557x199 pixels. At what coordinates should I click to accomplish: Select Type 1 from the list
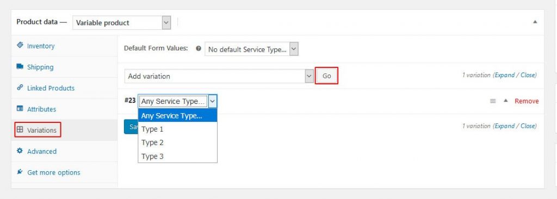178,129
